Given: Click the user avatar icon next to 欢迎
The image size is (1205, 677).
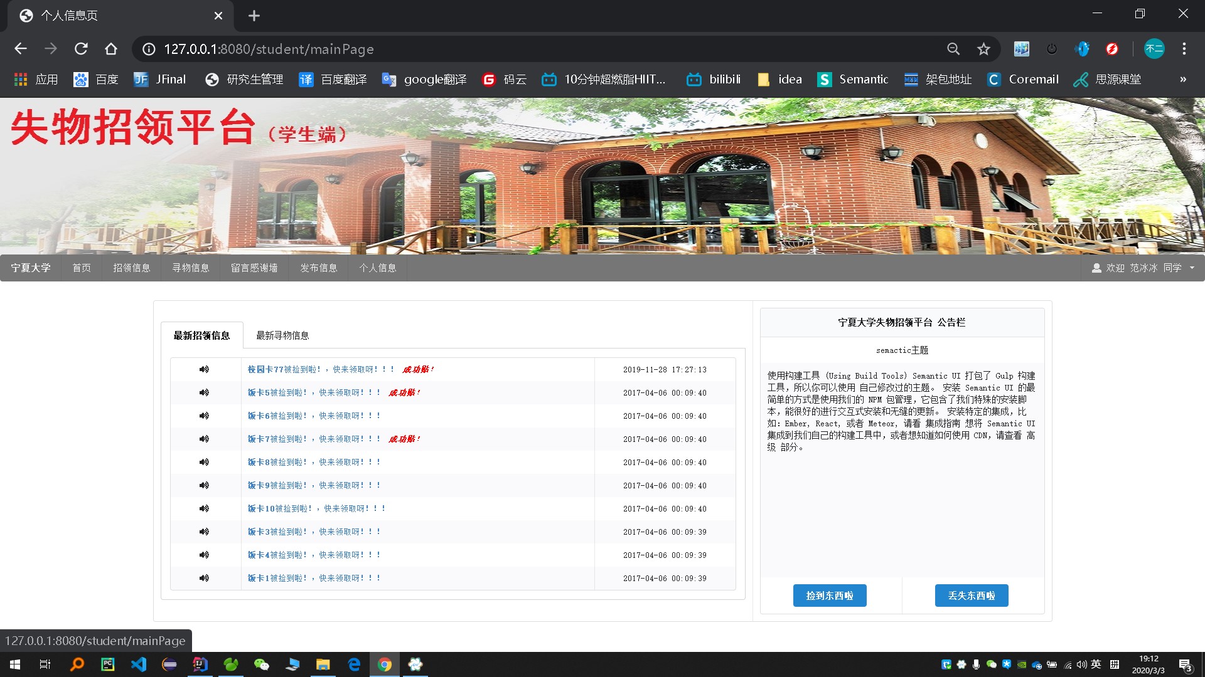Looking at the screenshot, I should tap(1096, 268).
